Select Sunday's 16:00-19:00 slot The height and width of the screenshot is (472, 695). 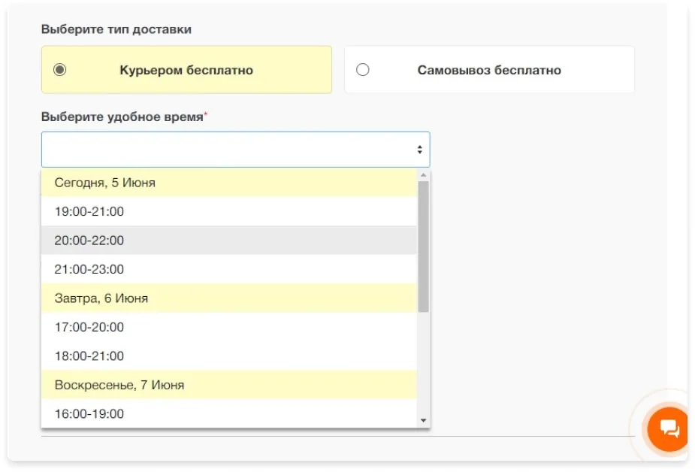pyautogui.click(x=89, y=413)
